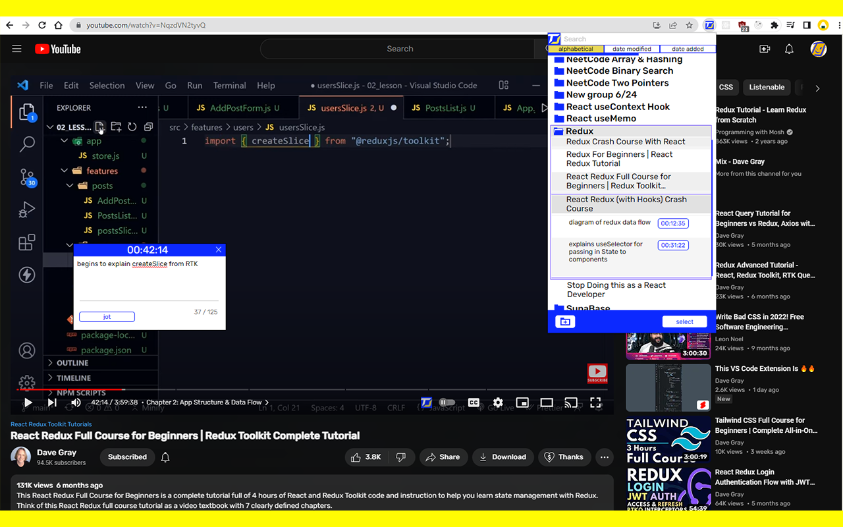Screen dimensions: 843x527
Task: Open the Chapter 2 chapter list chevron
Action: (x=267, y=402)
